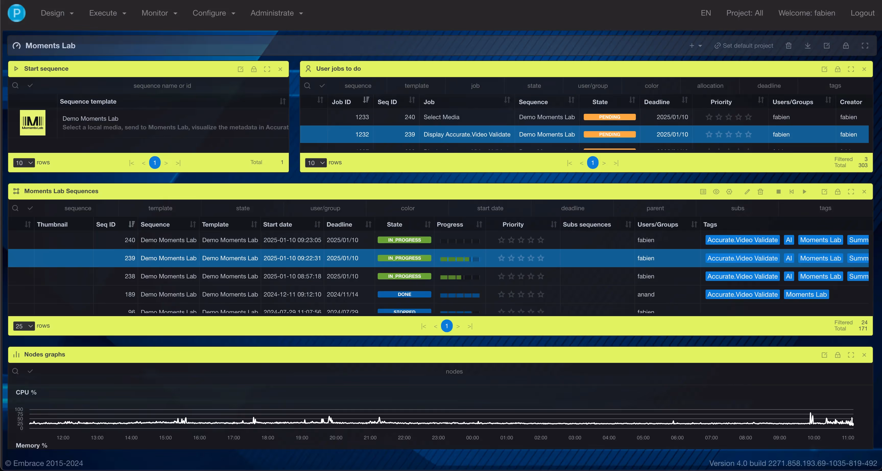Click the list details icon in Sequences header
882x471 pixels.
pos(703,192)
